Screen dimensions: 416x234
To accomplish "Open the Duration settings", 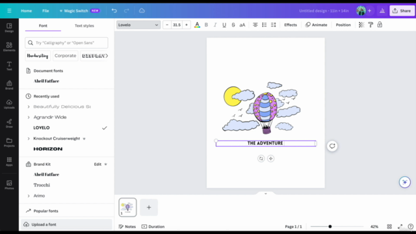I will (153, 227).
